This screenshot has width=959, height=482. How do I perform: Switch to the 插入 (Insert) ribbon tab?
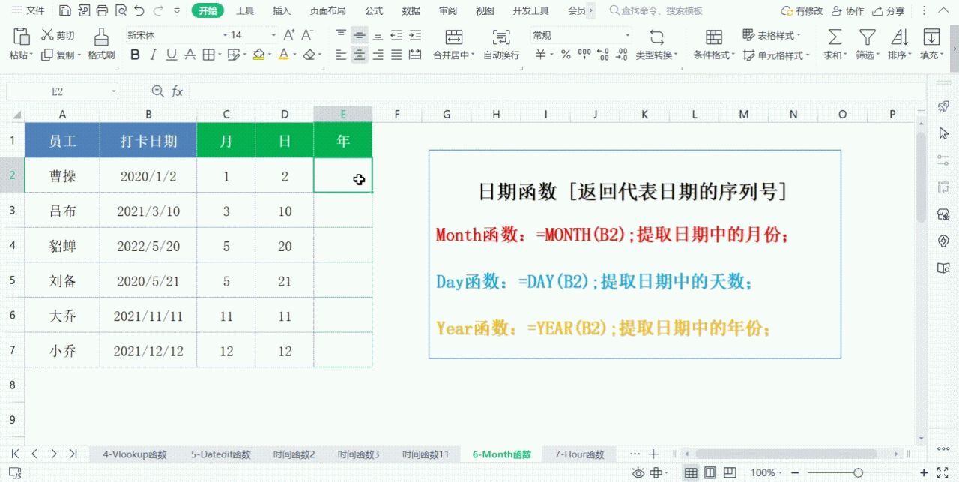[x=282, y=11]
